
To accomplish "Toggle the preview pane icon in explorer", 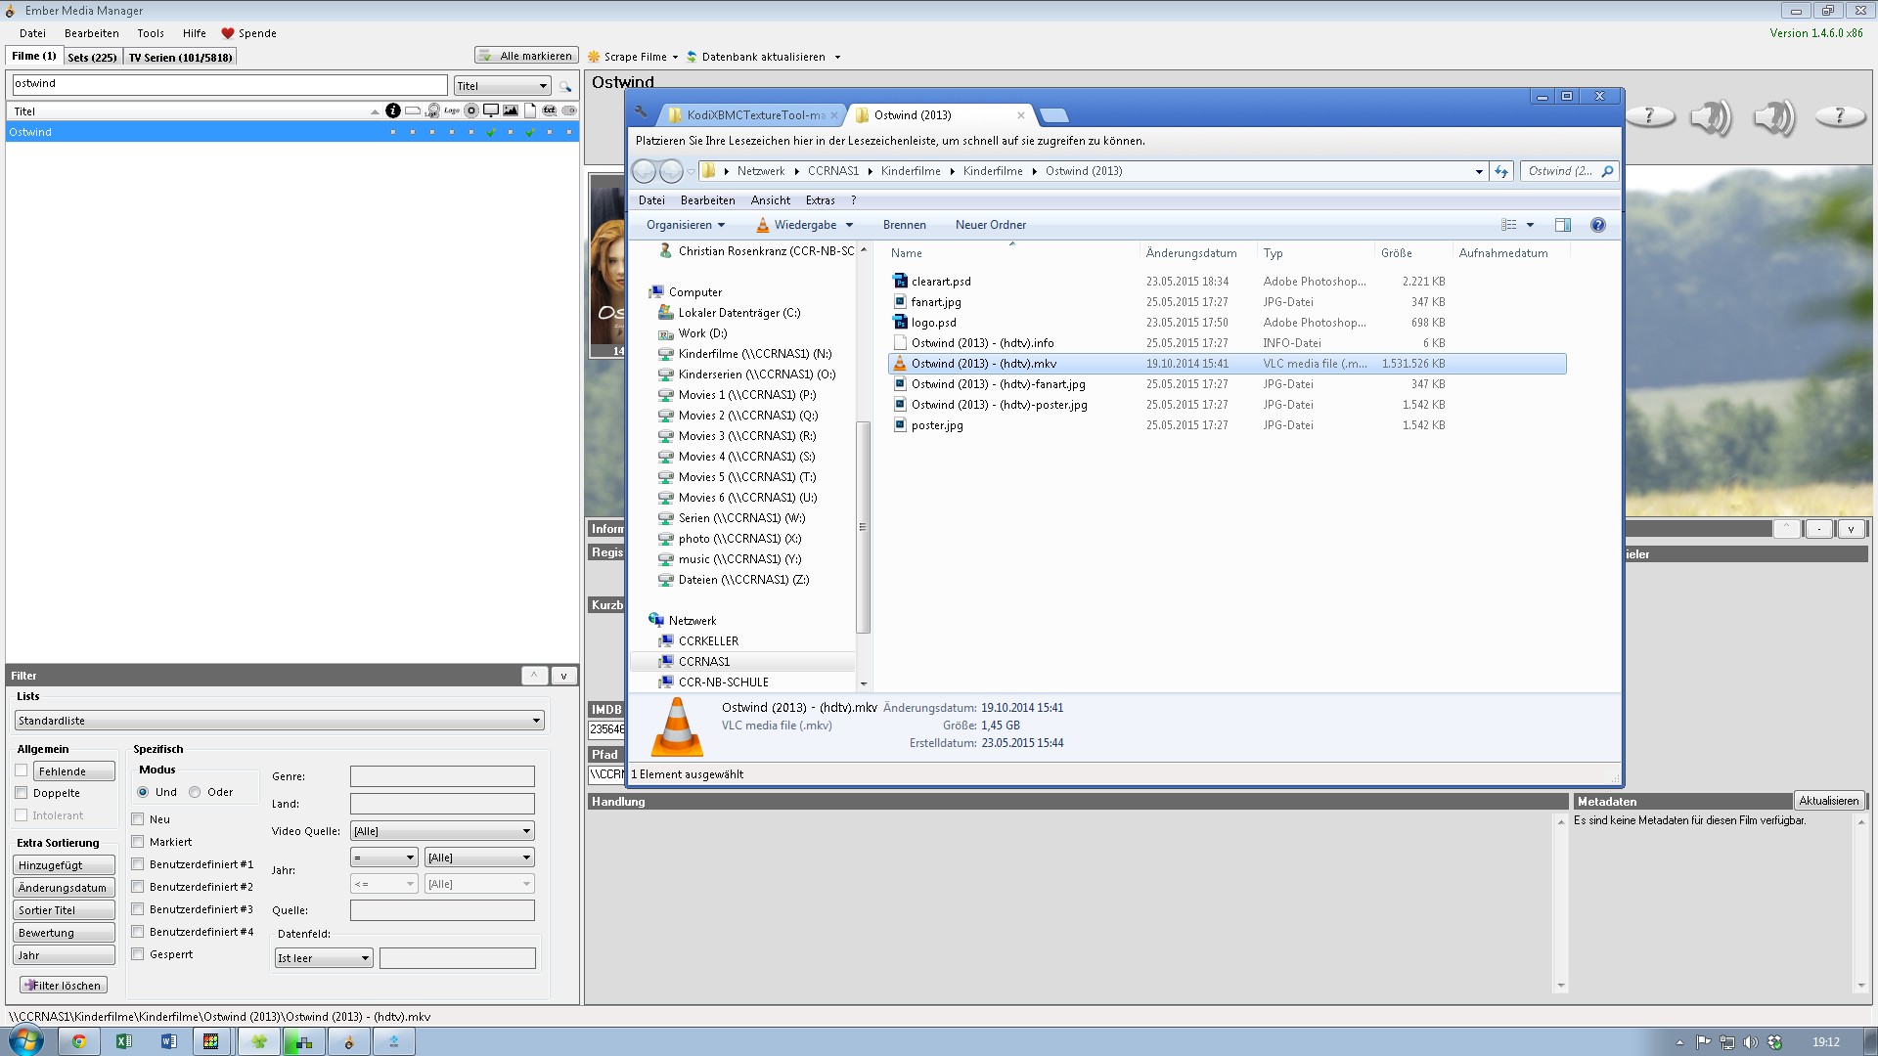I will [1563, 225].
